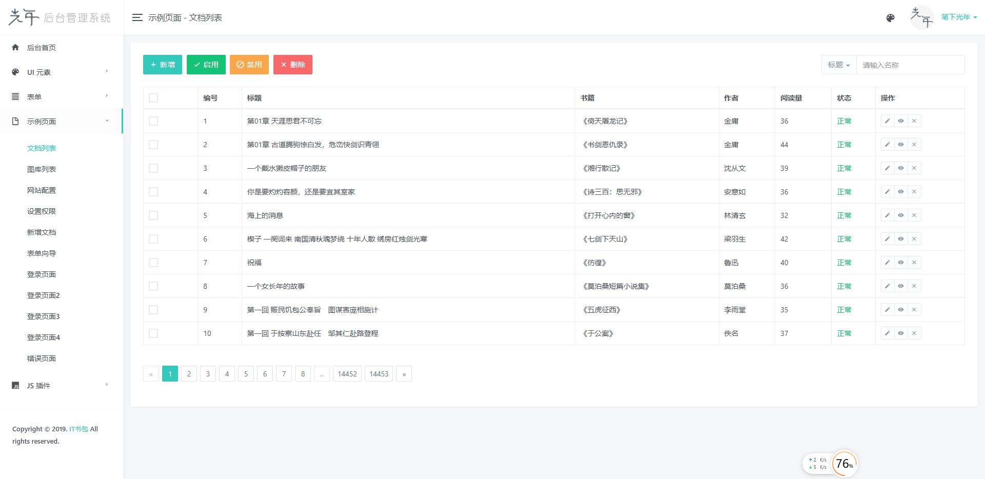Open the IT书包 copyright link

click(79, 429)
